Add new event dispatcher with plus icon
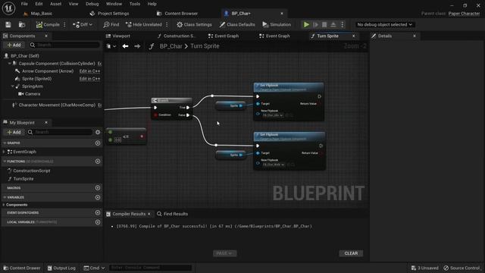The height and width of the screenshot is (273, 485). [98, 212]
